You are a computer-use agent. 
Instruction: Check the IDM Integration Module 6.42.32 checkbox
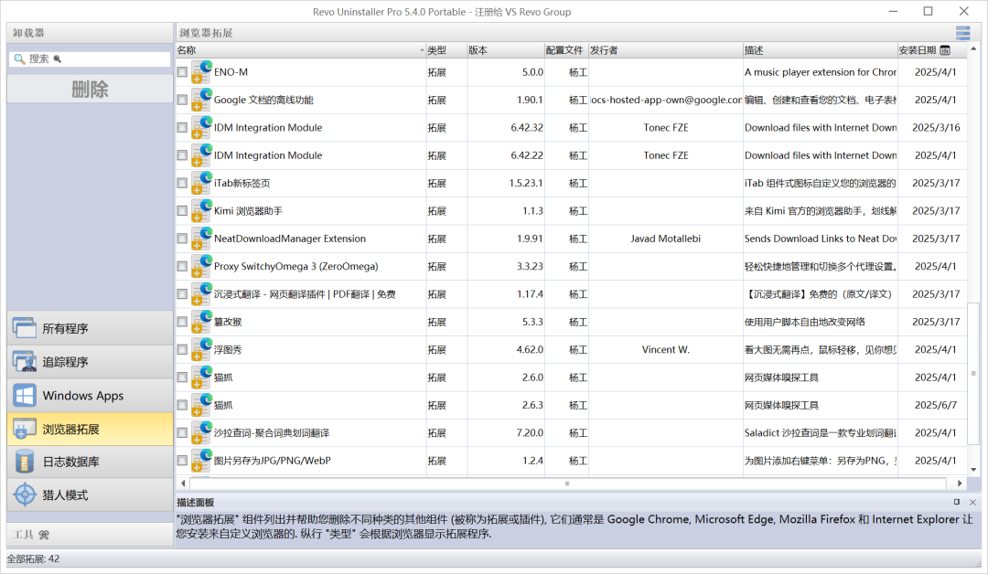[182, 127]
